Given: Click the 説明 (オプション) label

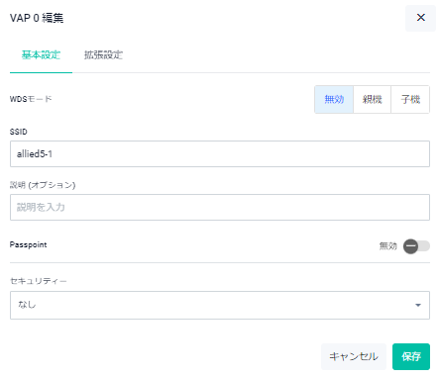Looking at the screenshot, I should 43,185.
